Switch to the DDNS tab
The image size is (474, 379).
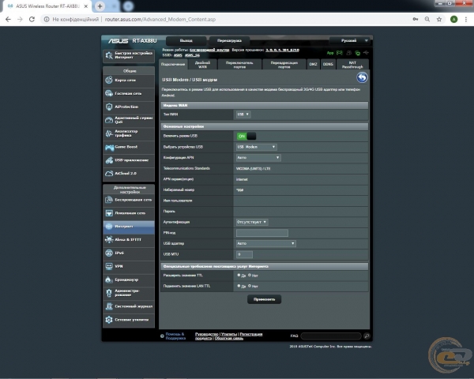(x=328, y=65)
